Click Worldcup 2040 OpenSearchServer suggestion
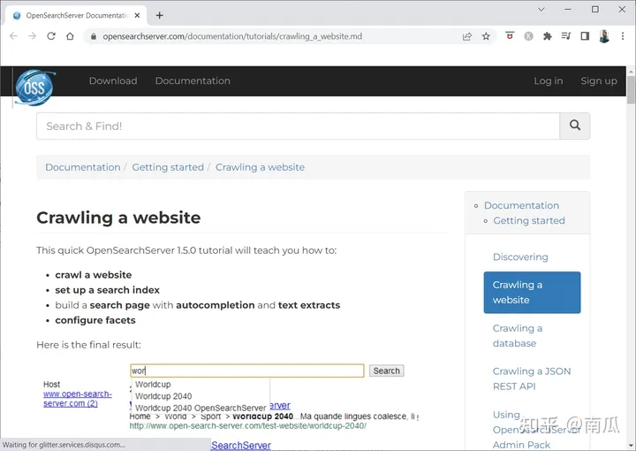Image resolution: width=636 pixels, height=451 pixels. point(201,408)
